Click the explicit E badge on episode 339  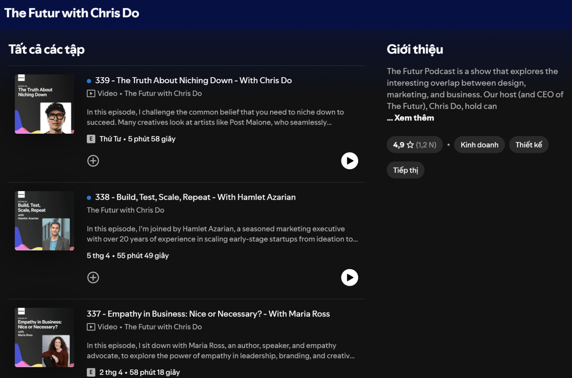click(x=91, y=139)
